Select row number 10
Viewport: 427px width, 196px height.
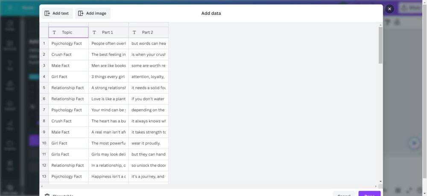coord(44,143)
